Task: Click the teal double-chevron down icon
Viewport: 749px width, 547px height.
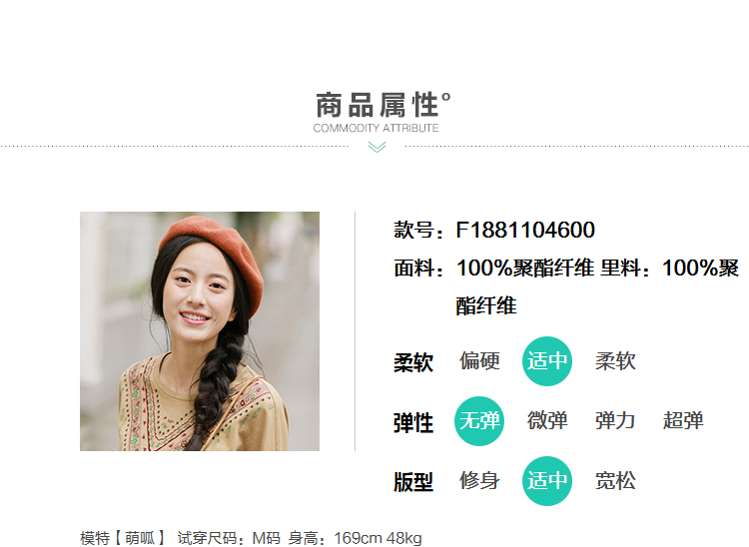Action: pyautogui.click(x=376, y=148)
